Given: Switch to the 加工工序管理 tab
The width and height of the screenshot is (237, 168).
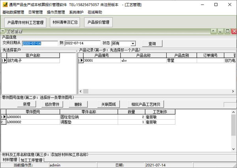Looking at the screenshot, I should coord(32,160).
